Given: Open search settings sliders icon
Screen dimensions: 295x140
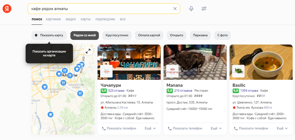Looking at the screenshot, I should (x=204, y=9).
